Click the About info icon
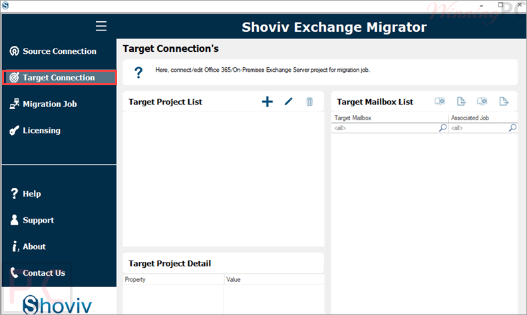527x315 pixels. (15, 246)
